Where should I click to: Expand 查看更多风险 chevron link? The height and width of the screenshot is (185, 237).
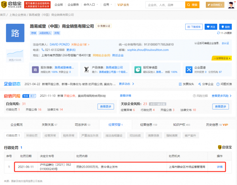[222, 96]
